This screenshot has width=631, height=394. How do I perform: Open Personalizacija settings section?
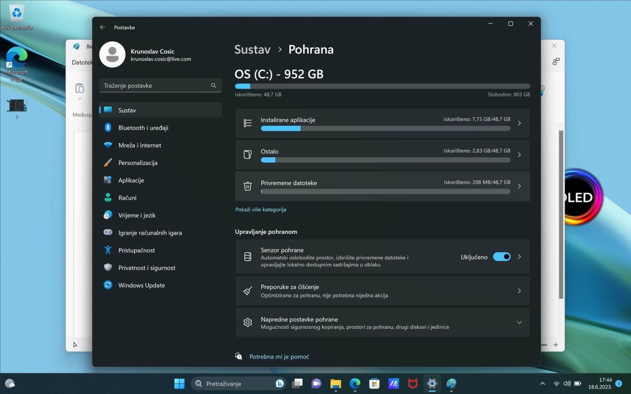tap(138, 163)
